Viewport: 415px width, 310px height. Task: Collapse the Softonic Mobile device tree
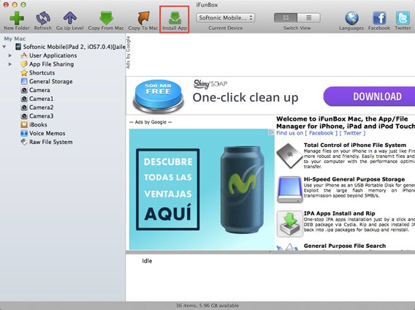(4, 47)
